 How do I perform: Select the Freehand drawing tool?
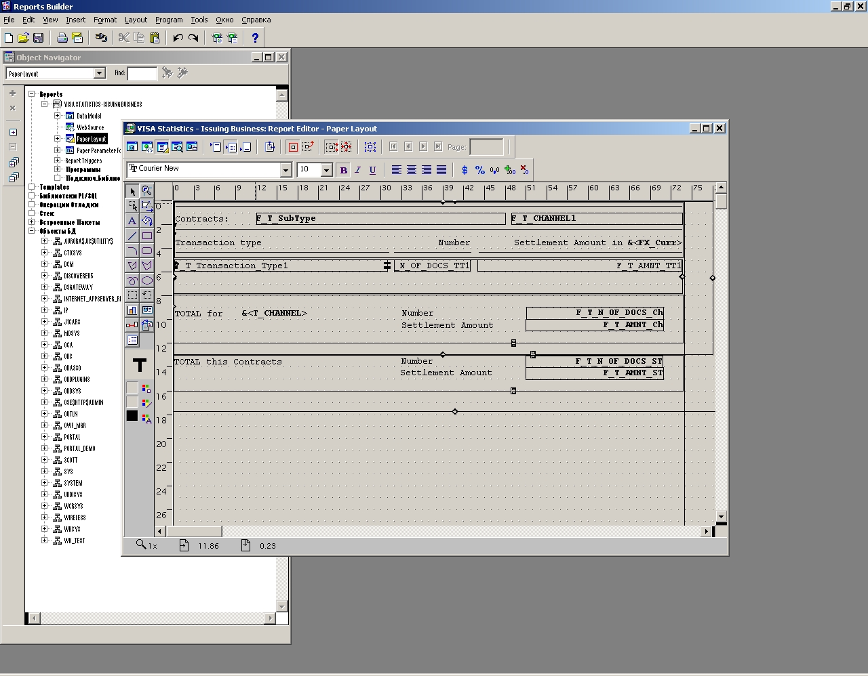tap(132, 280)
